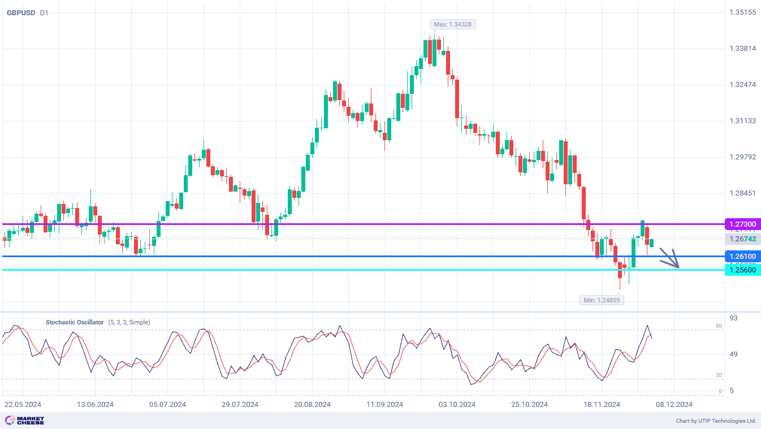
Task: Select the GBPUSD symbol label
Action: [x=20, y=12]
